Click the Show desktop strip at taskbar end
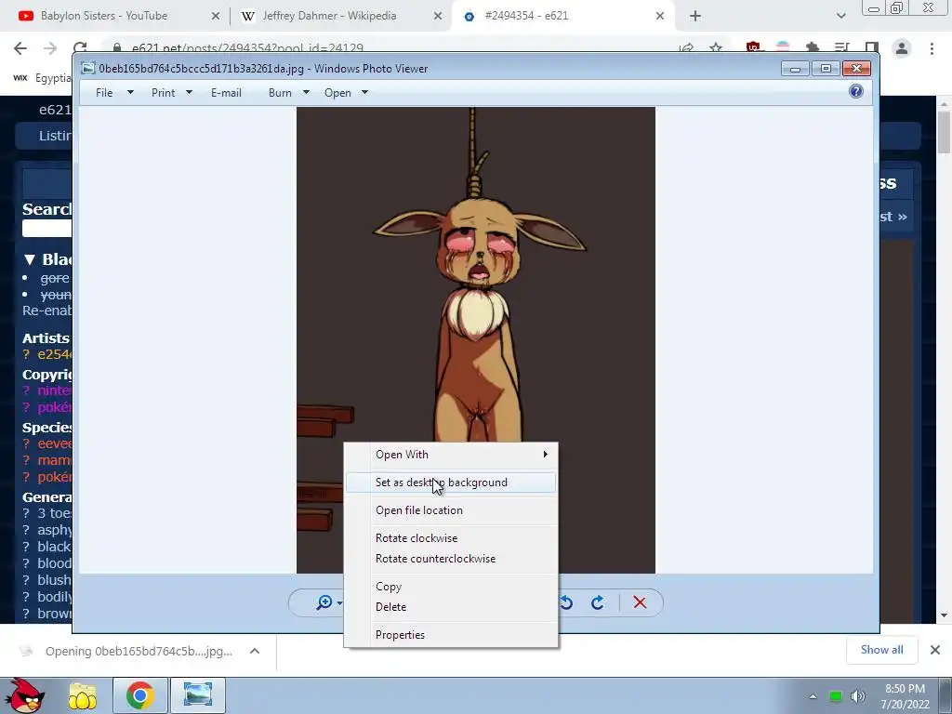Screen dimensions: 952x714 point(945,695)
